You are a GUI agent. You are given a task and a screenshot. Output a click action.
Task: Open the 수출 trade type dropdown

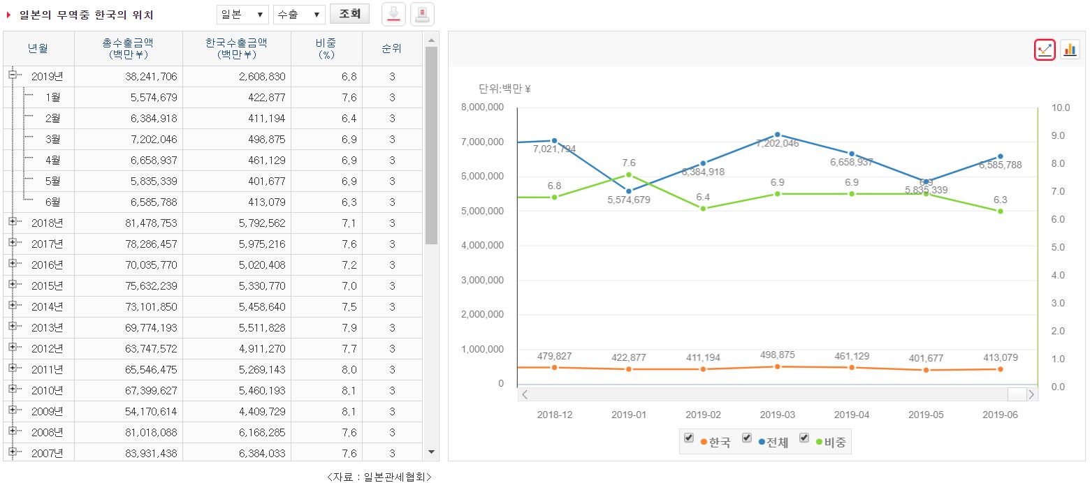pyautogui.click(x=299, y=15)
